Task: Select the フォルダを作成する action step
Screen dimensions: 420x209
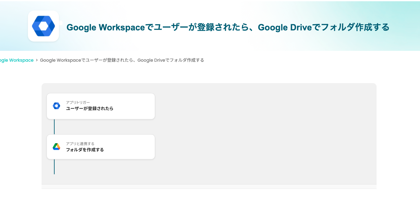Action: pyautogui.click(x=101, y=147)
